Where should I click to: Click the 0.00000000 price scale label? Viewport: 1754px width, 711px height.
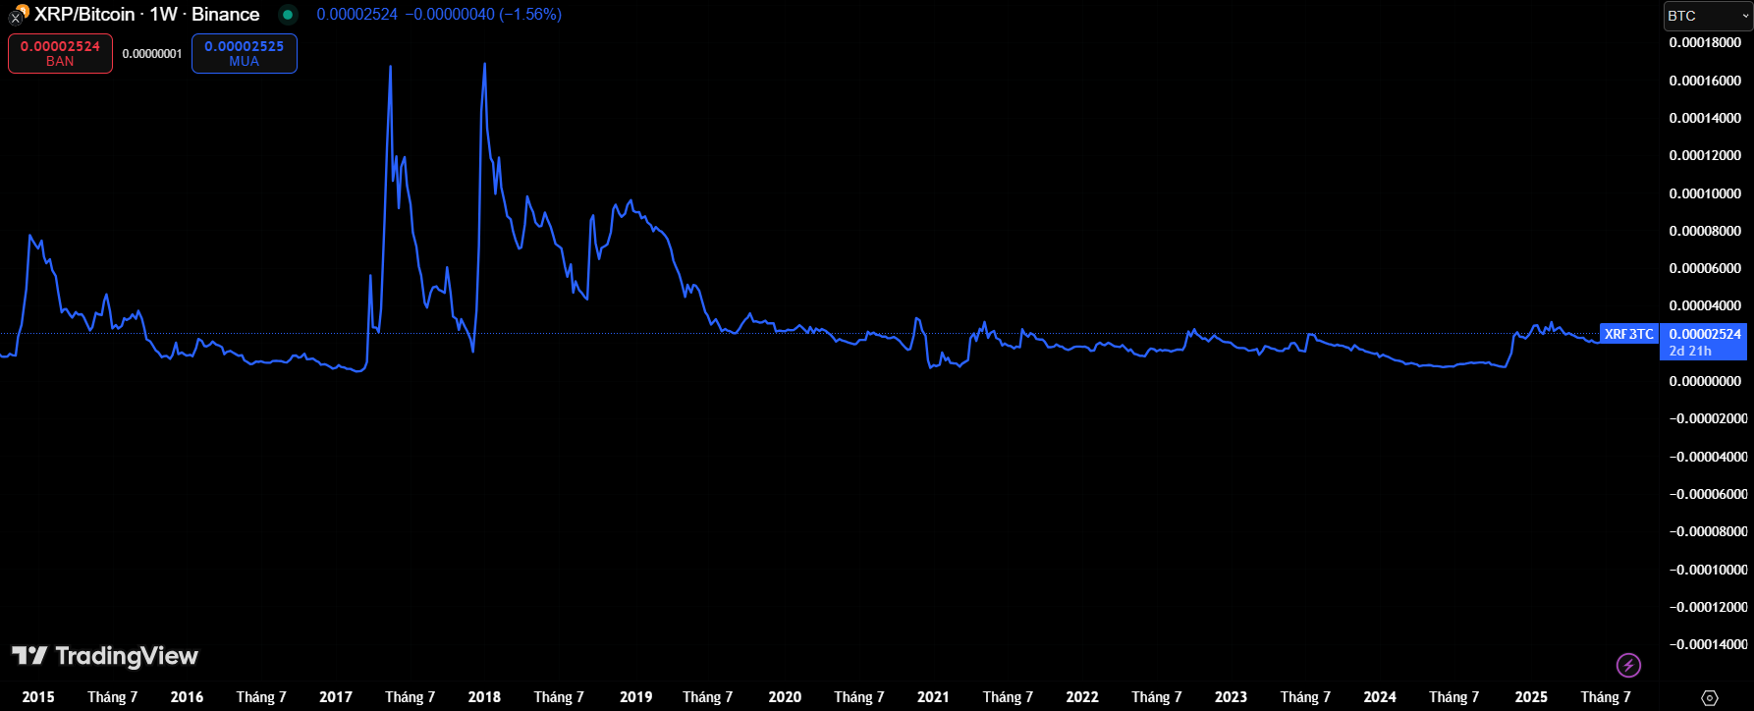1705,381
